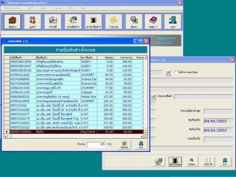This screenshot has height=177, width=236.
Task: Click the printer button in the background form
Action: (x=159, y=161)
